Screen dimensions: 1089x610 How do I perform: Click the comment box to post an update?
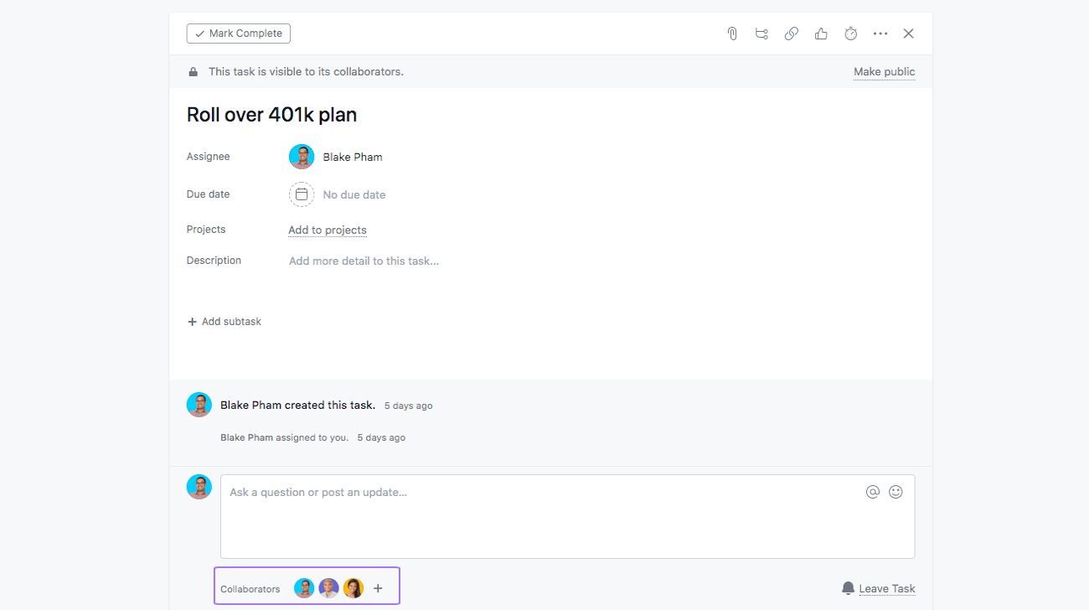[x=568, y=517]
